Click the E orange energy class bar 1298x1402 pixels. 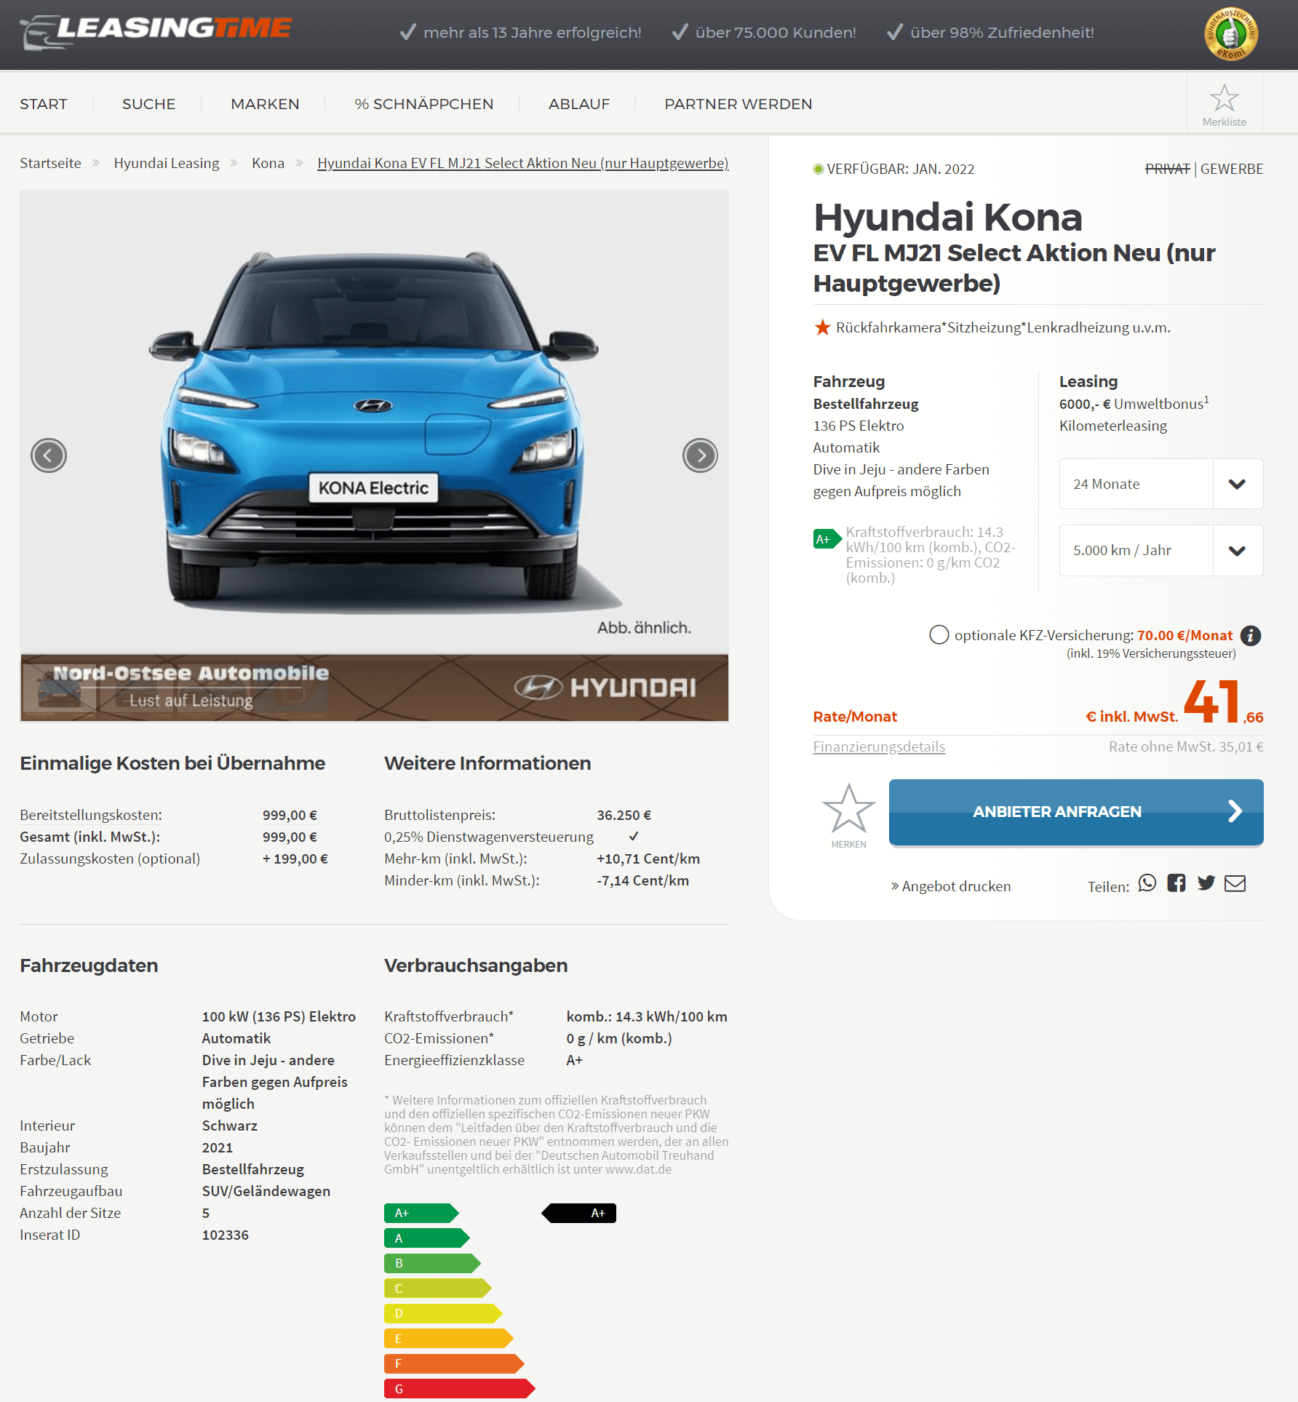(x=449, y=1339)
